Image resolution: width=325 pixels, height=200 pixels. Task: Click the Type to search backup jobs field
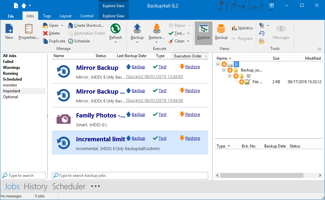point(130,176)
